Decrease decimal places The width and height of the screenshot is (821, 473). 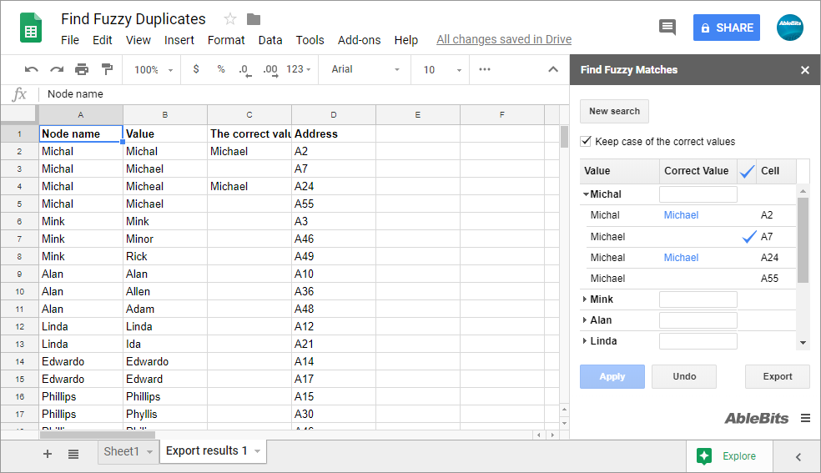point(244,70)
